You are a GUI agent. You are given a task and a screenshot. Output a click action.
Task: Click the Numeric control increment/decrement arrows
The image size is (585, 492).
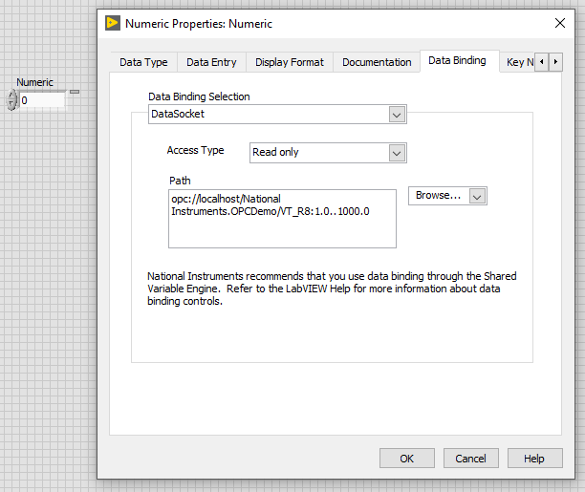coord(11,99)
